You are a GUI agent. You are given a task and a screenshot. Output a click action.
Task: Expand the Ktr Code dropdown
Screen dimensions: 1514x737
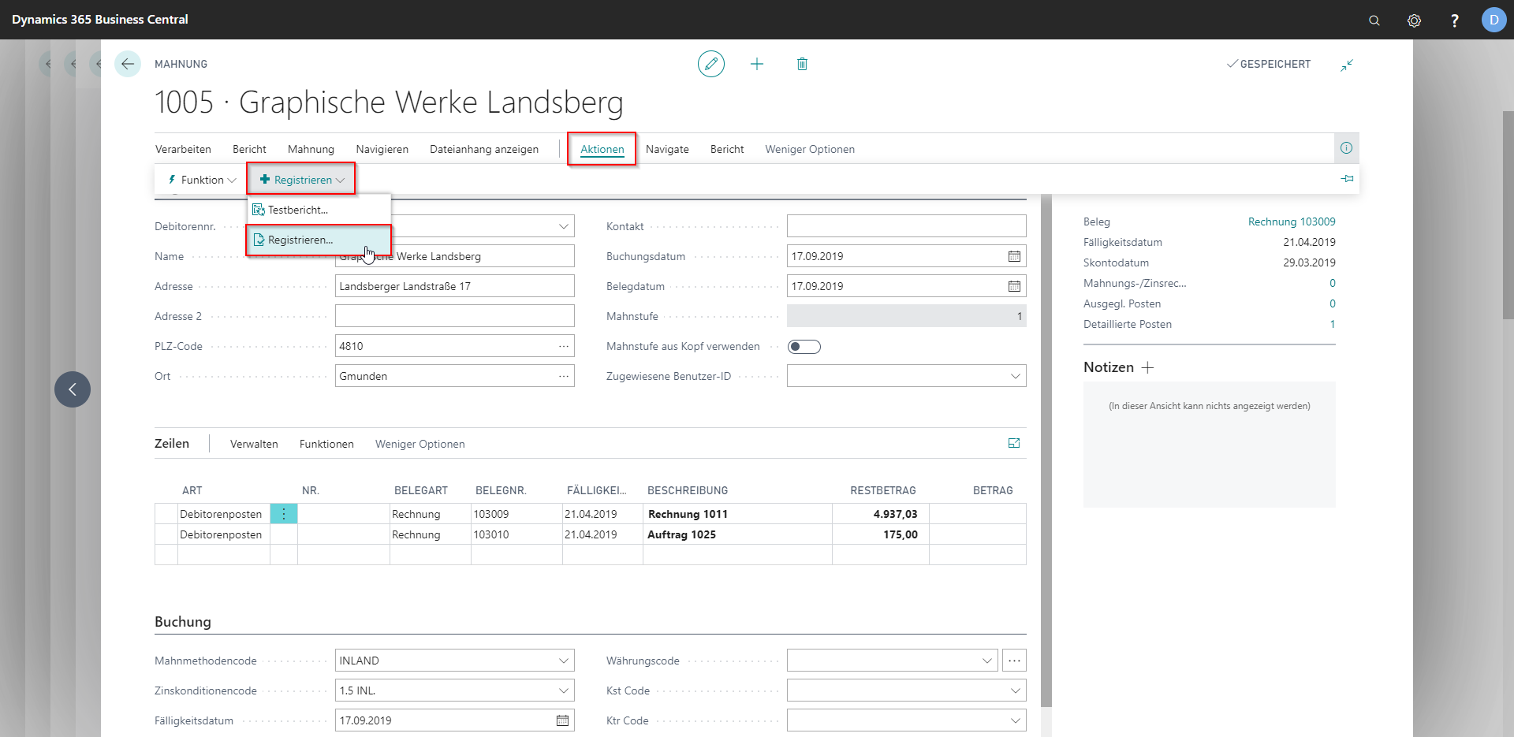coord(1016,720)
